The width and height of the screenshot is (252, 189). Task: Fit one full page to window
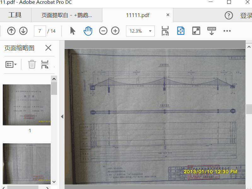tap(180, 31)
